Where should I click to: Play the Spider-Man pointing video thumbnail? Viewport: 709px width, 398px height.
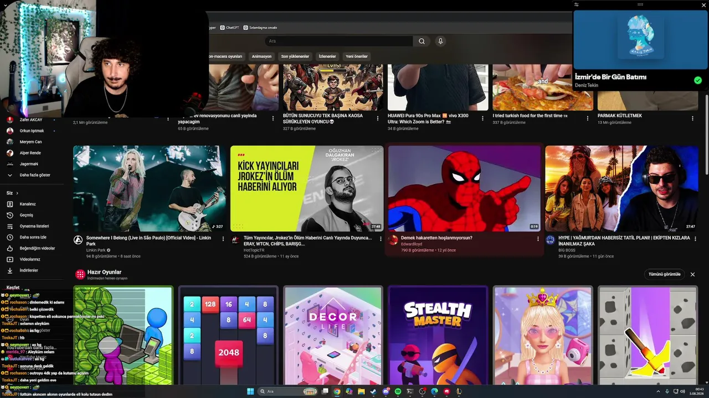click(x=464, y=188)
